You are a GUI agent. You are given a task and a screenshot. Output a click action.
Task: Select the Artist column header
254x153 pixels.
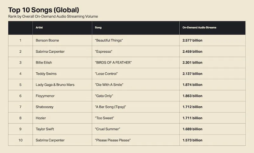click(40, 28)
